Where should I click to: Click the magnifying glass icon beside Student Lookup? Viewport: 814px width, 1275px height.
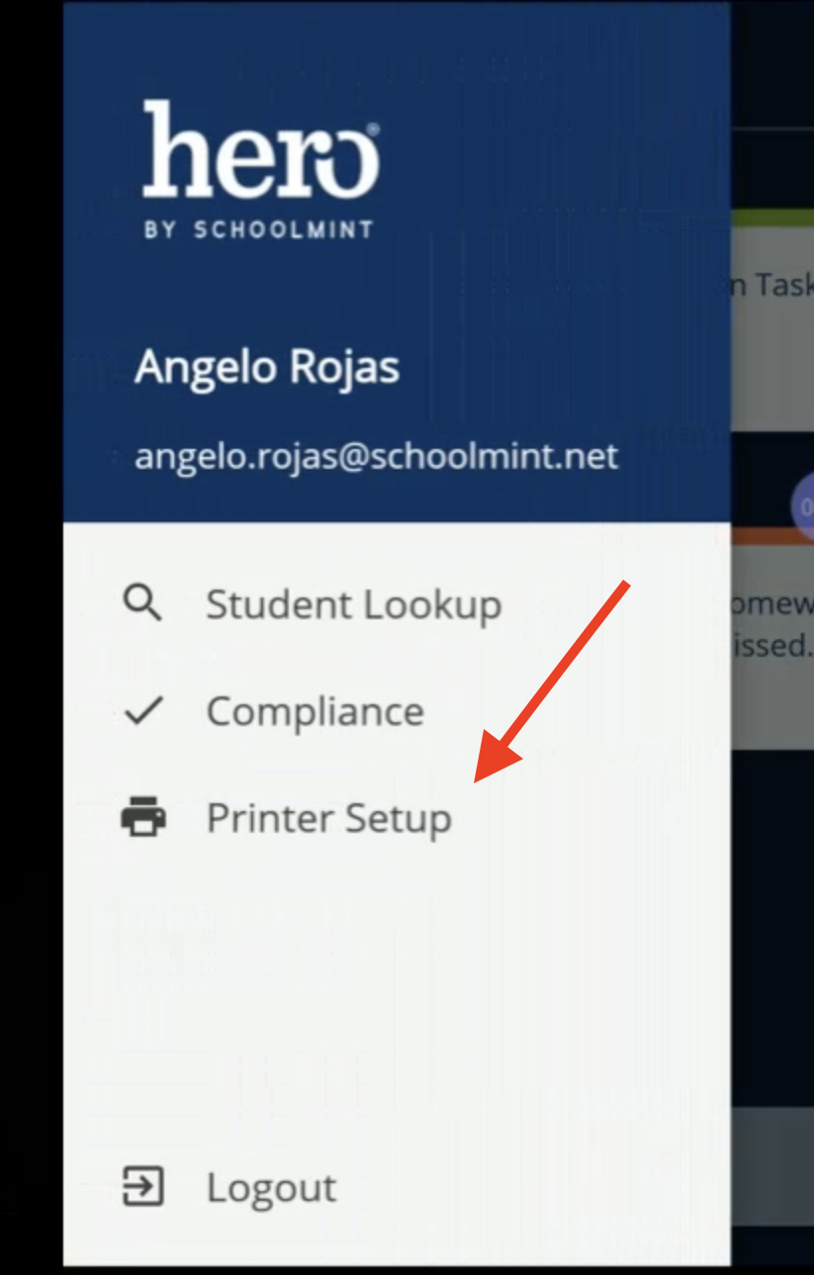pos(142,602)
